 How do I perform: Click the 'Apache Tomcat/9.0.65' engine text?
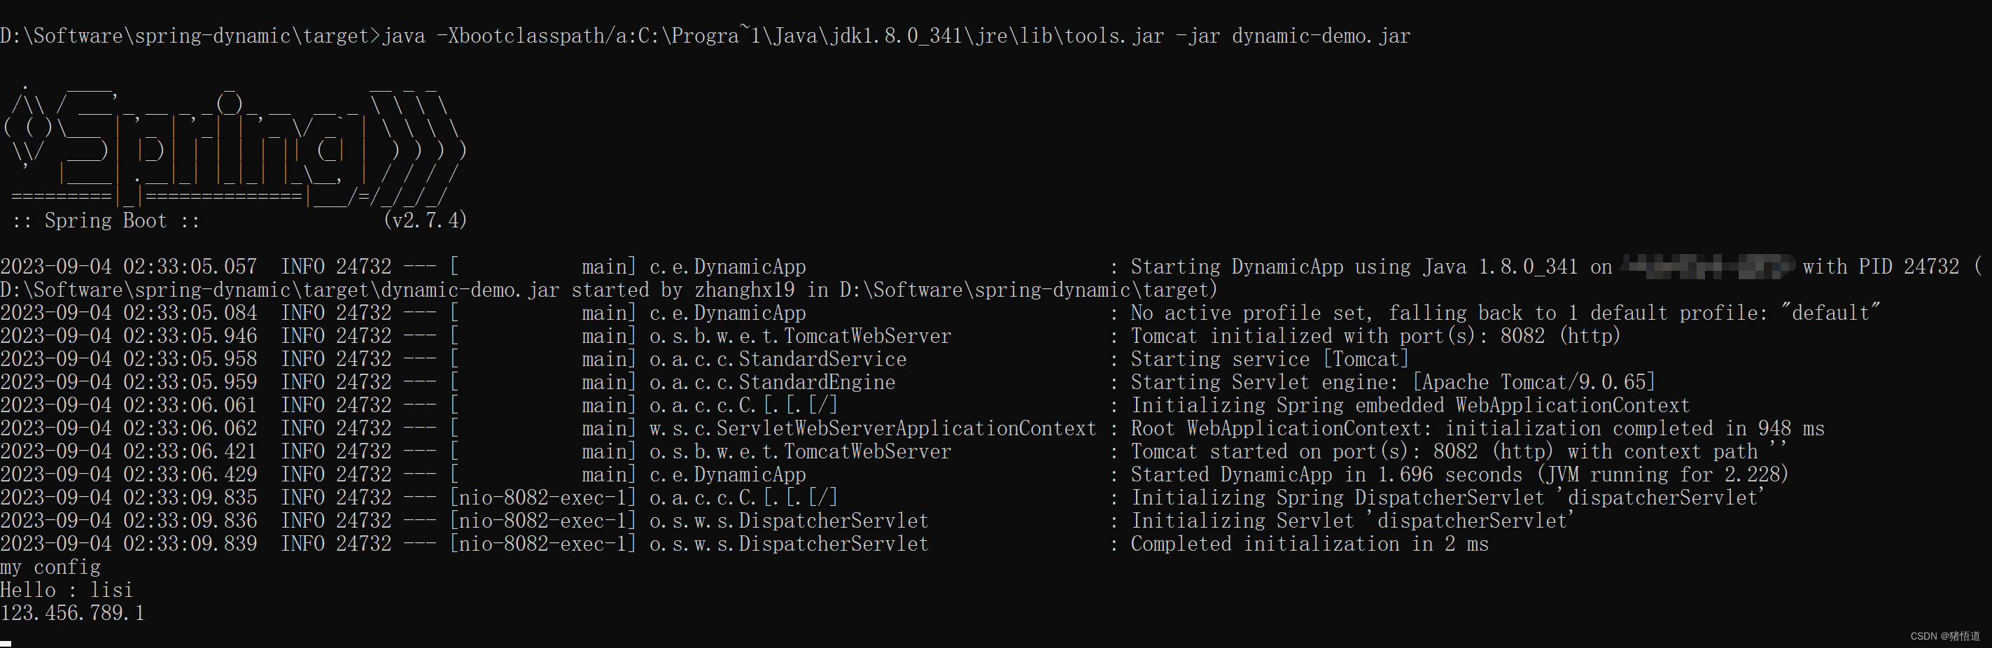click(1534, 382)
